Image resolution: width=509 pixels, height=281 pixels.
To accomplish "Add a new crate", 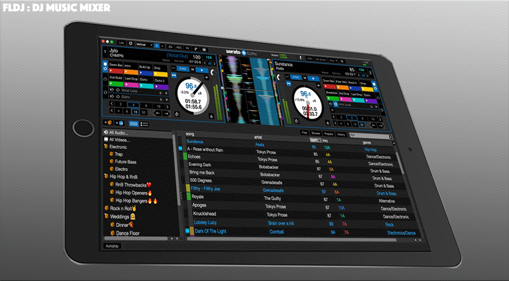I will point(108,123).
